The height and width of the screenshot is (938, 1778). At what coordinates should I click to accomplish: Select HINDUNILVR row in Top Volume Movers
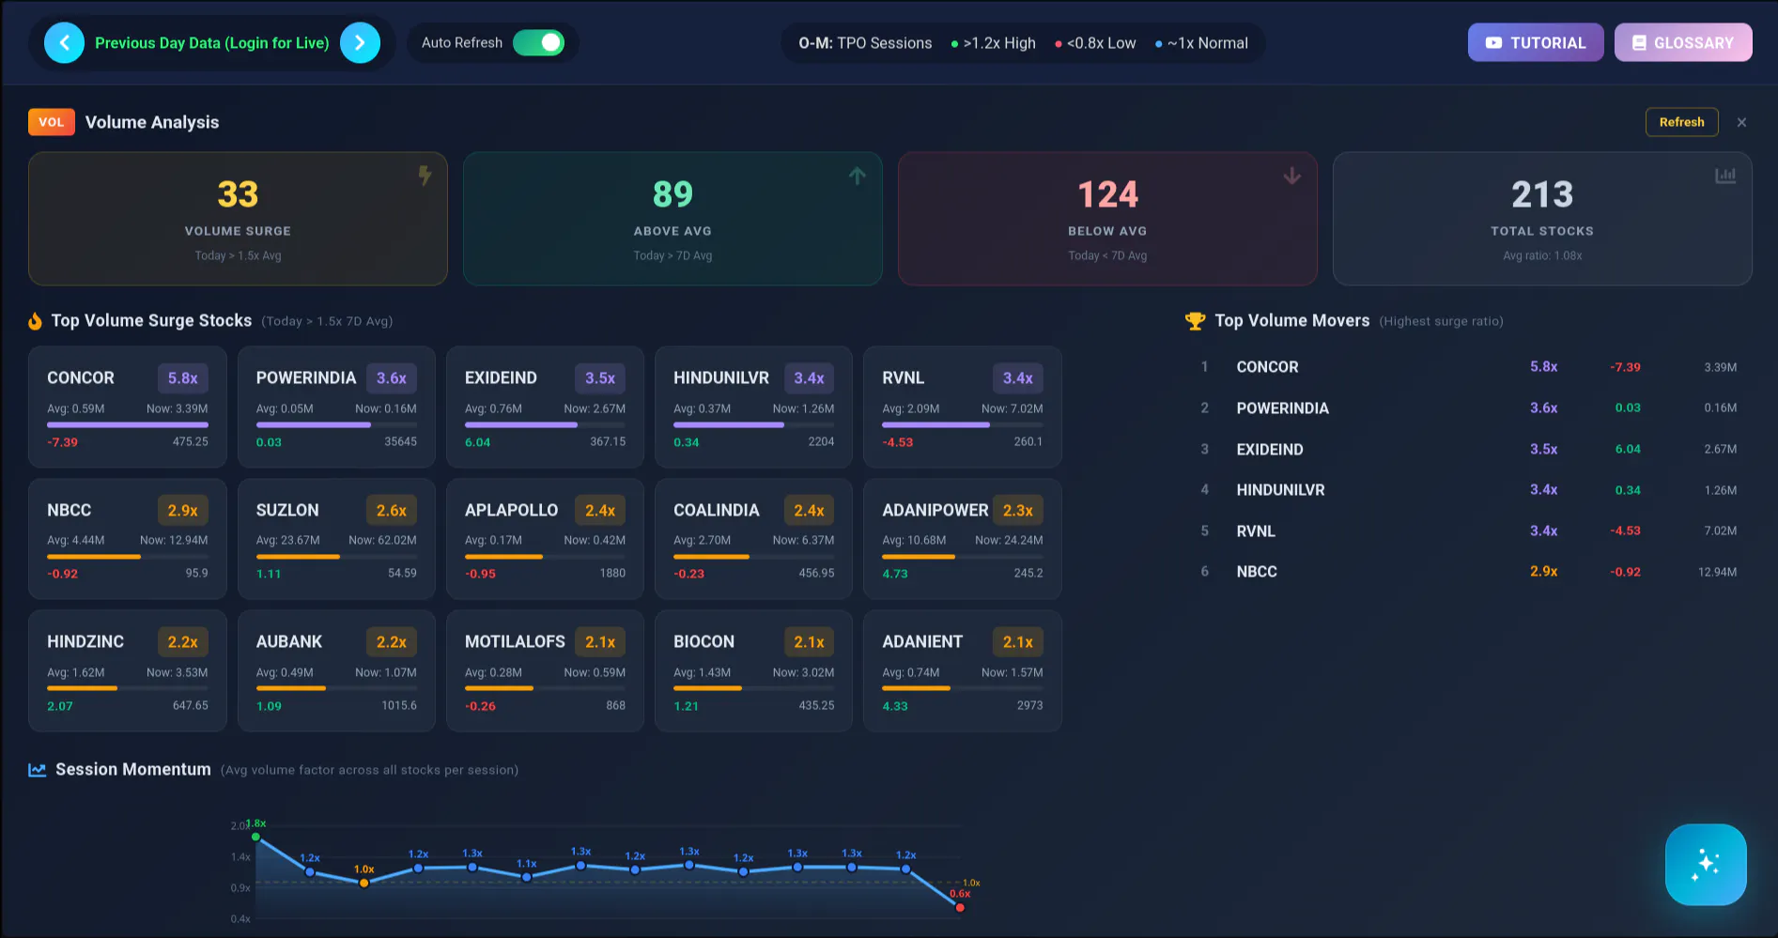1468,490
